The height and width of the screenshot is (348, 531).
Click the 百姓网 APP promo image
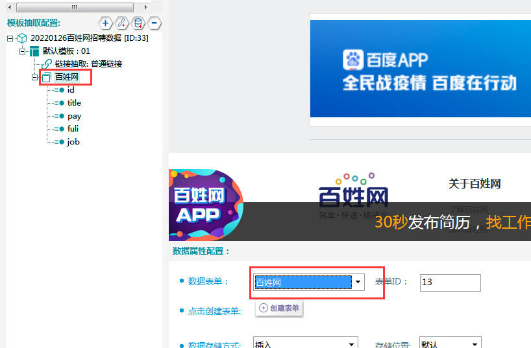206,205
